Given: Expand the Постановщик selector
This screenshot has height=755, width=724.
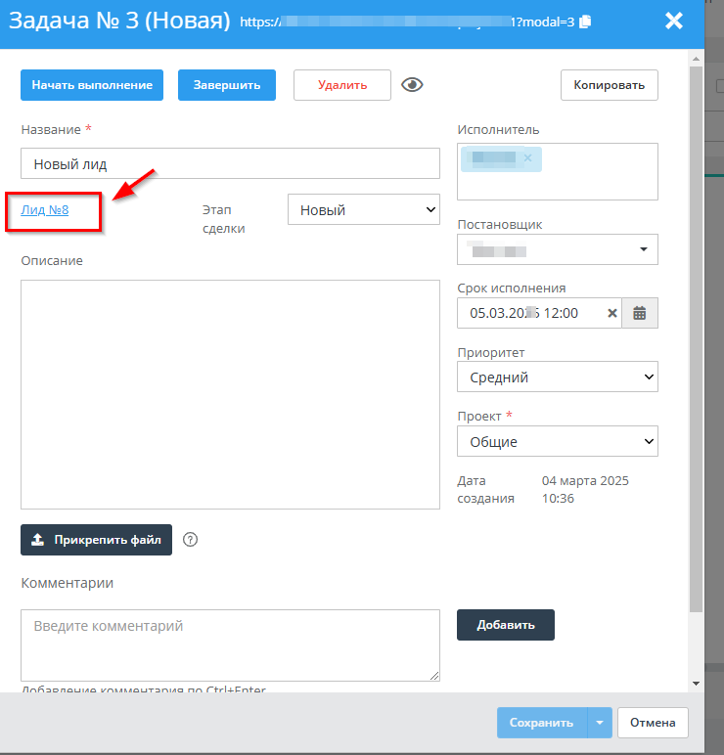Looking at the screenshot, I should (x=557, y=249).
